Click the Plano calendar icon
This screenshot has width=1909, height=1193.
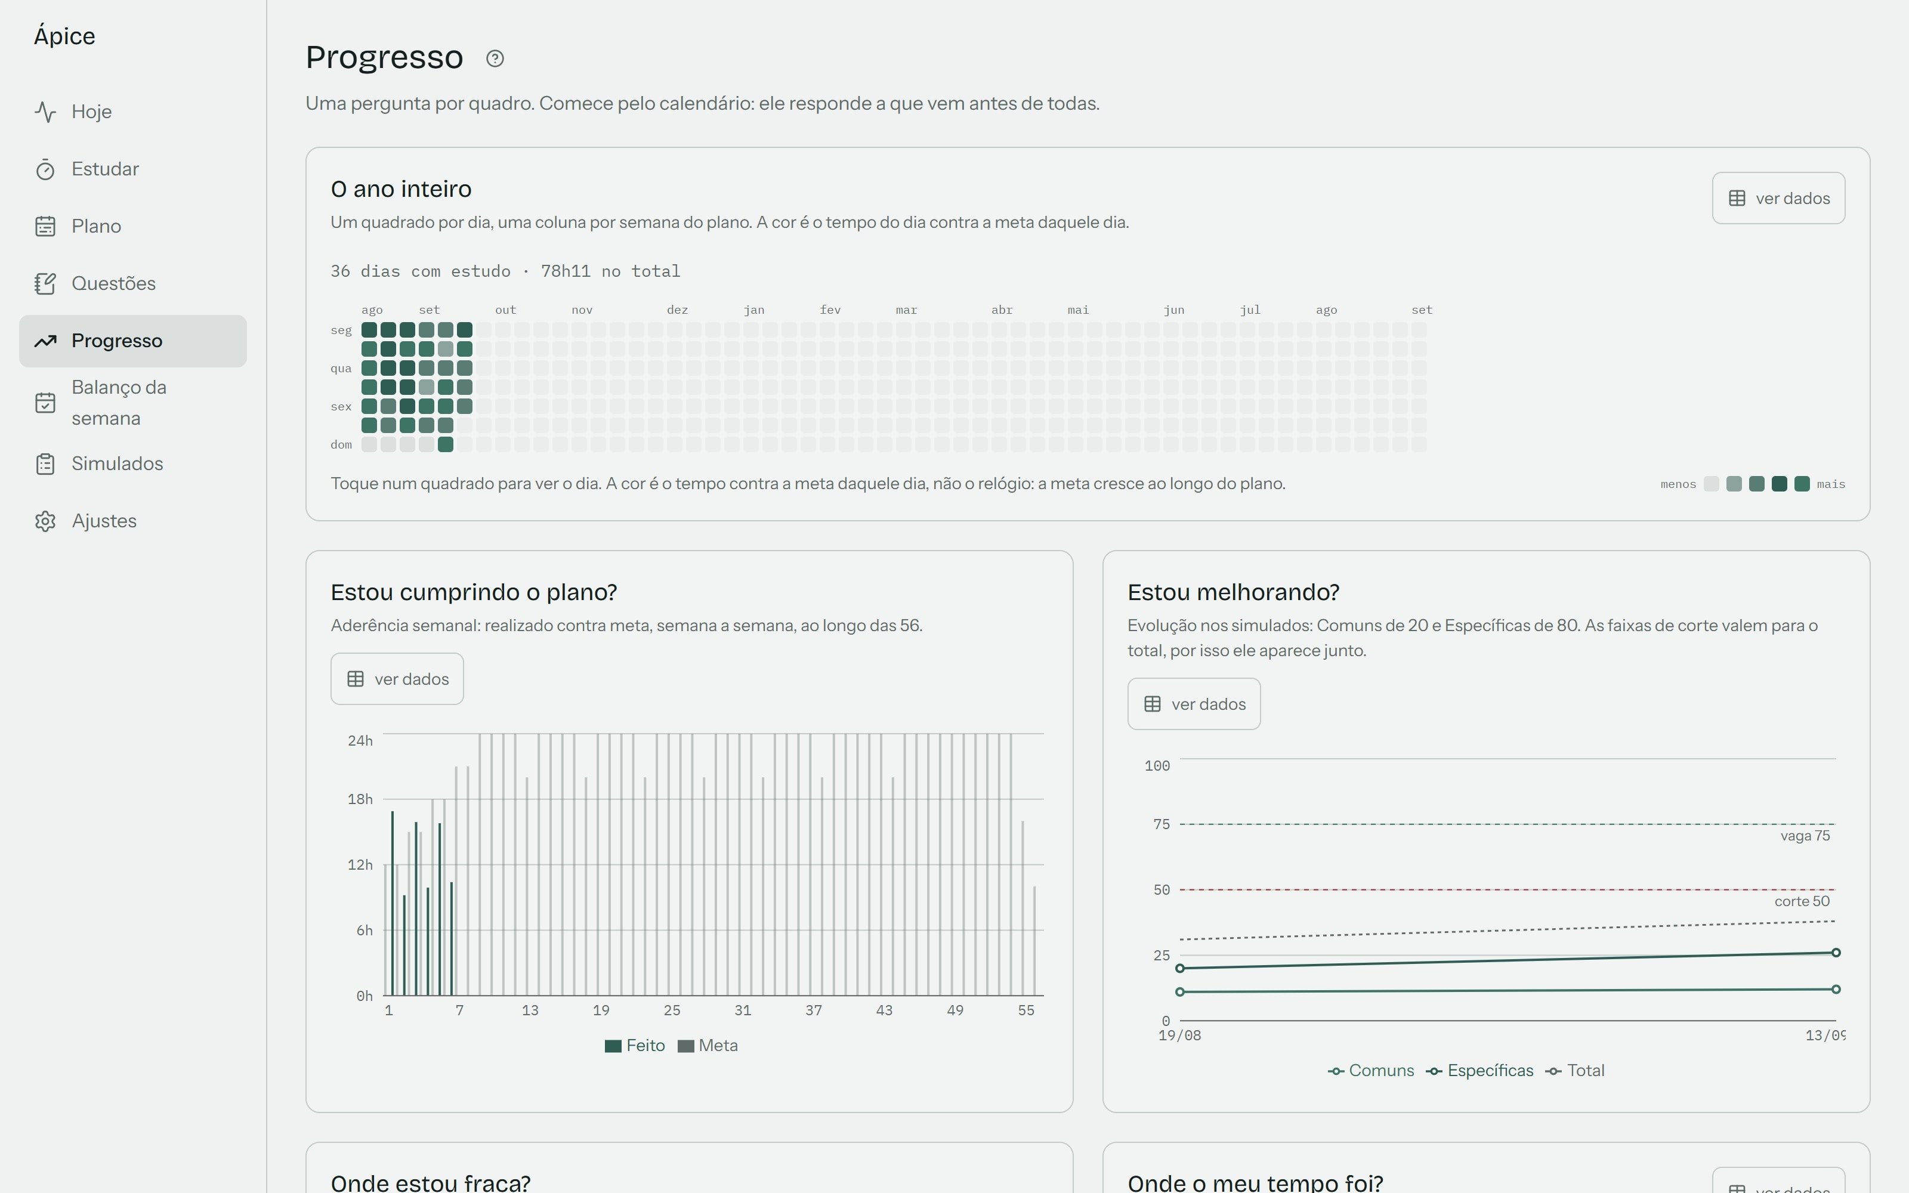tap(45, 227)
